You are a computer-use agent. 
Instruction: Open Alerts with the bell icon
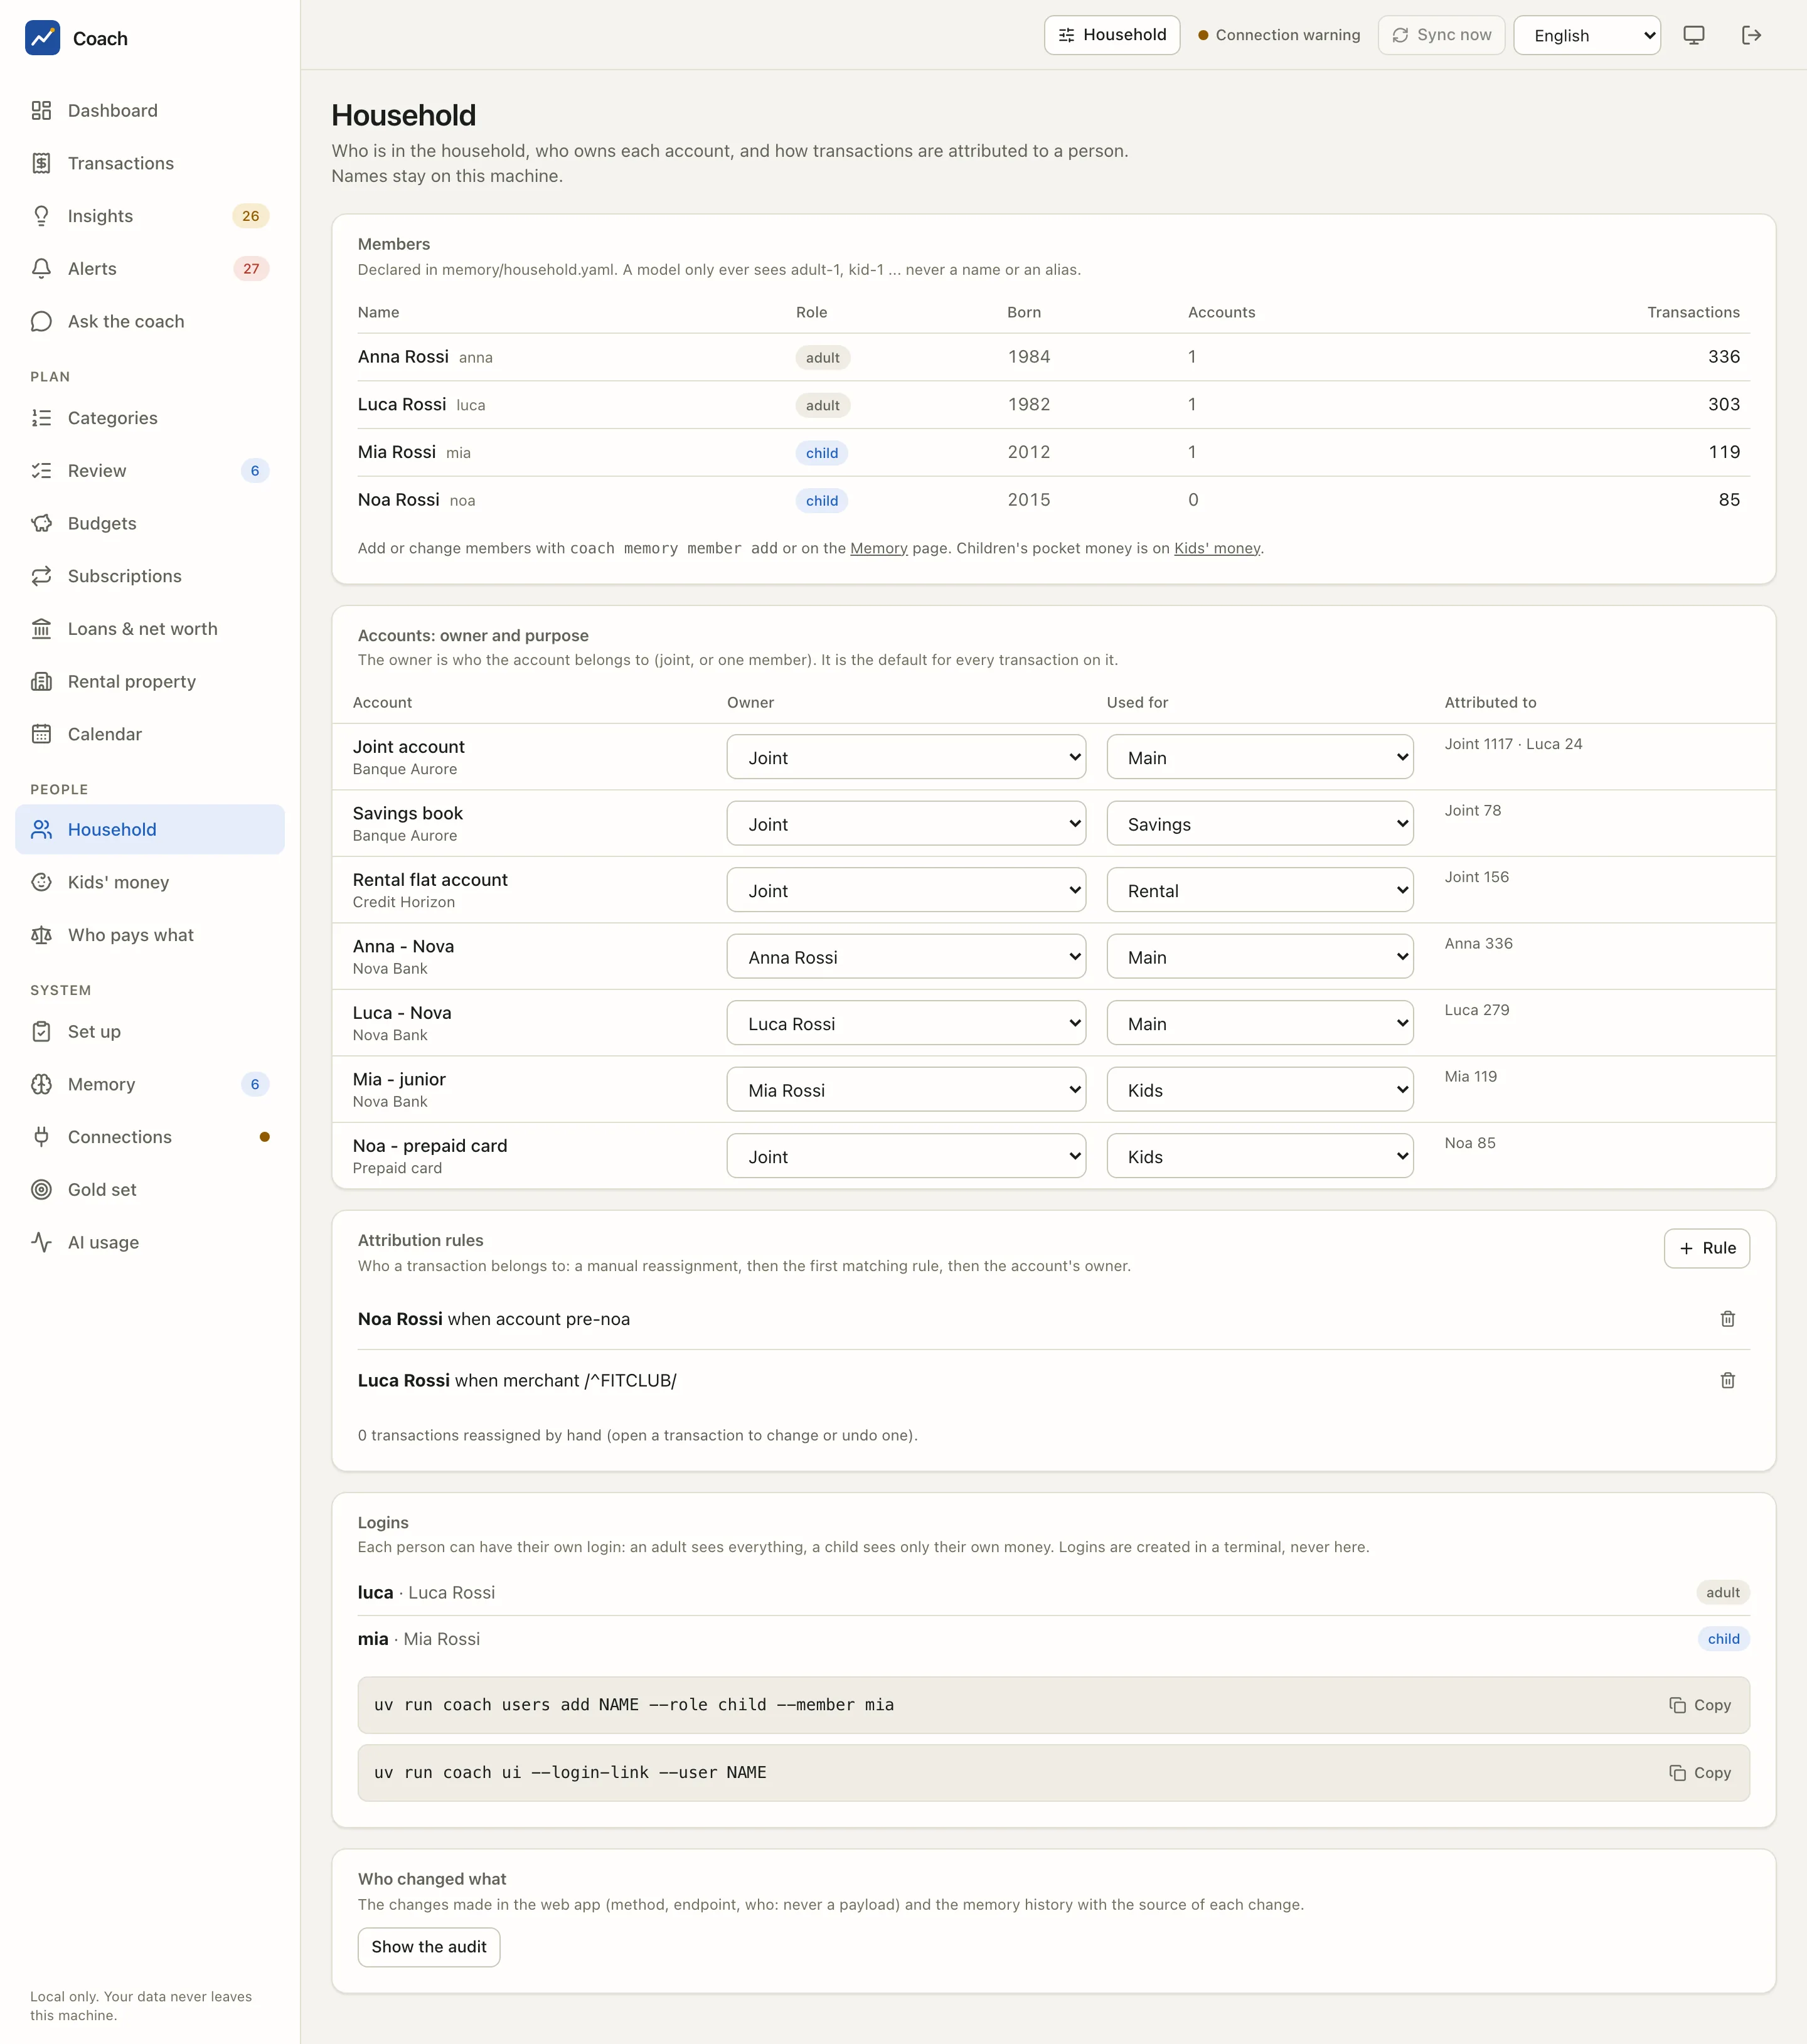click(41, 268)
